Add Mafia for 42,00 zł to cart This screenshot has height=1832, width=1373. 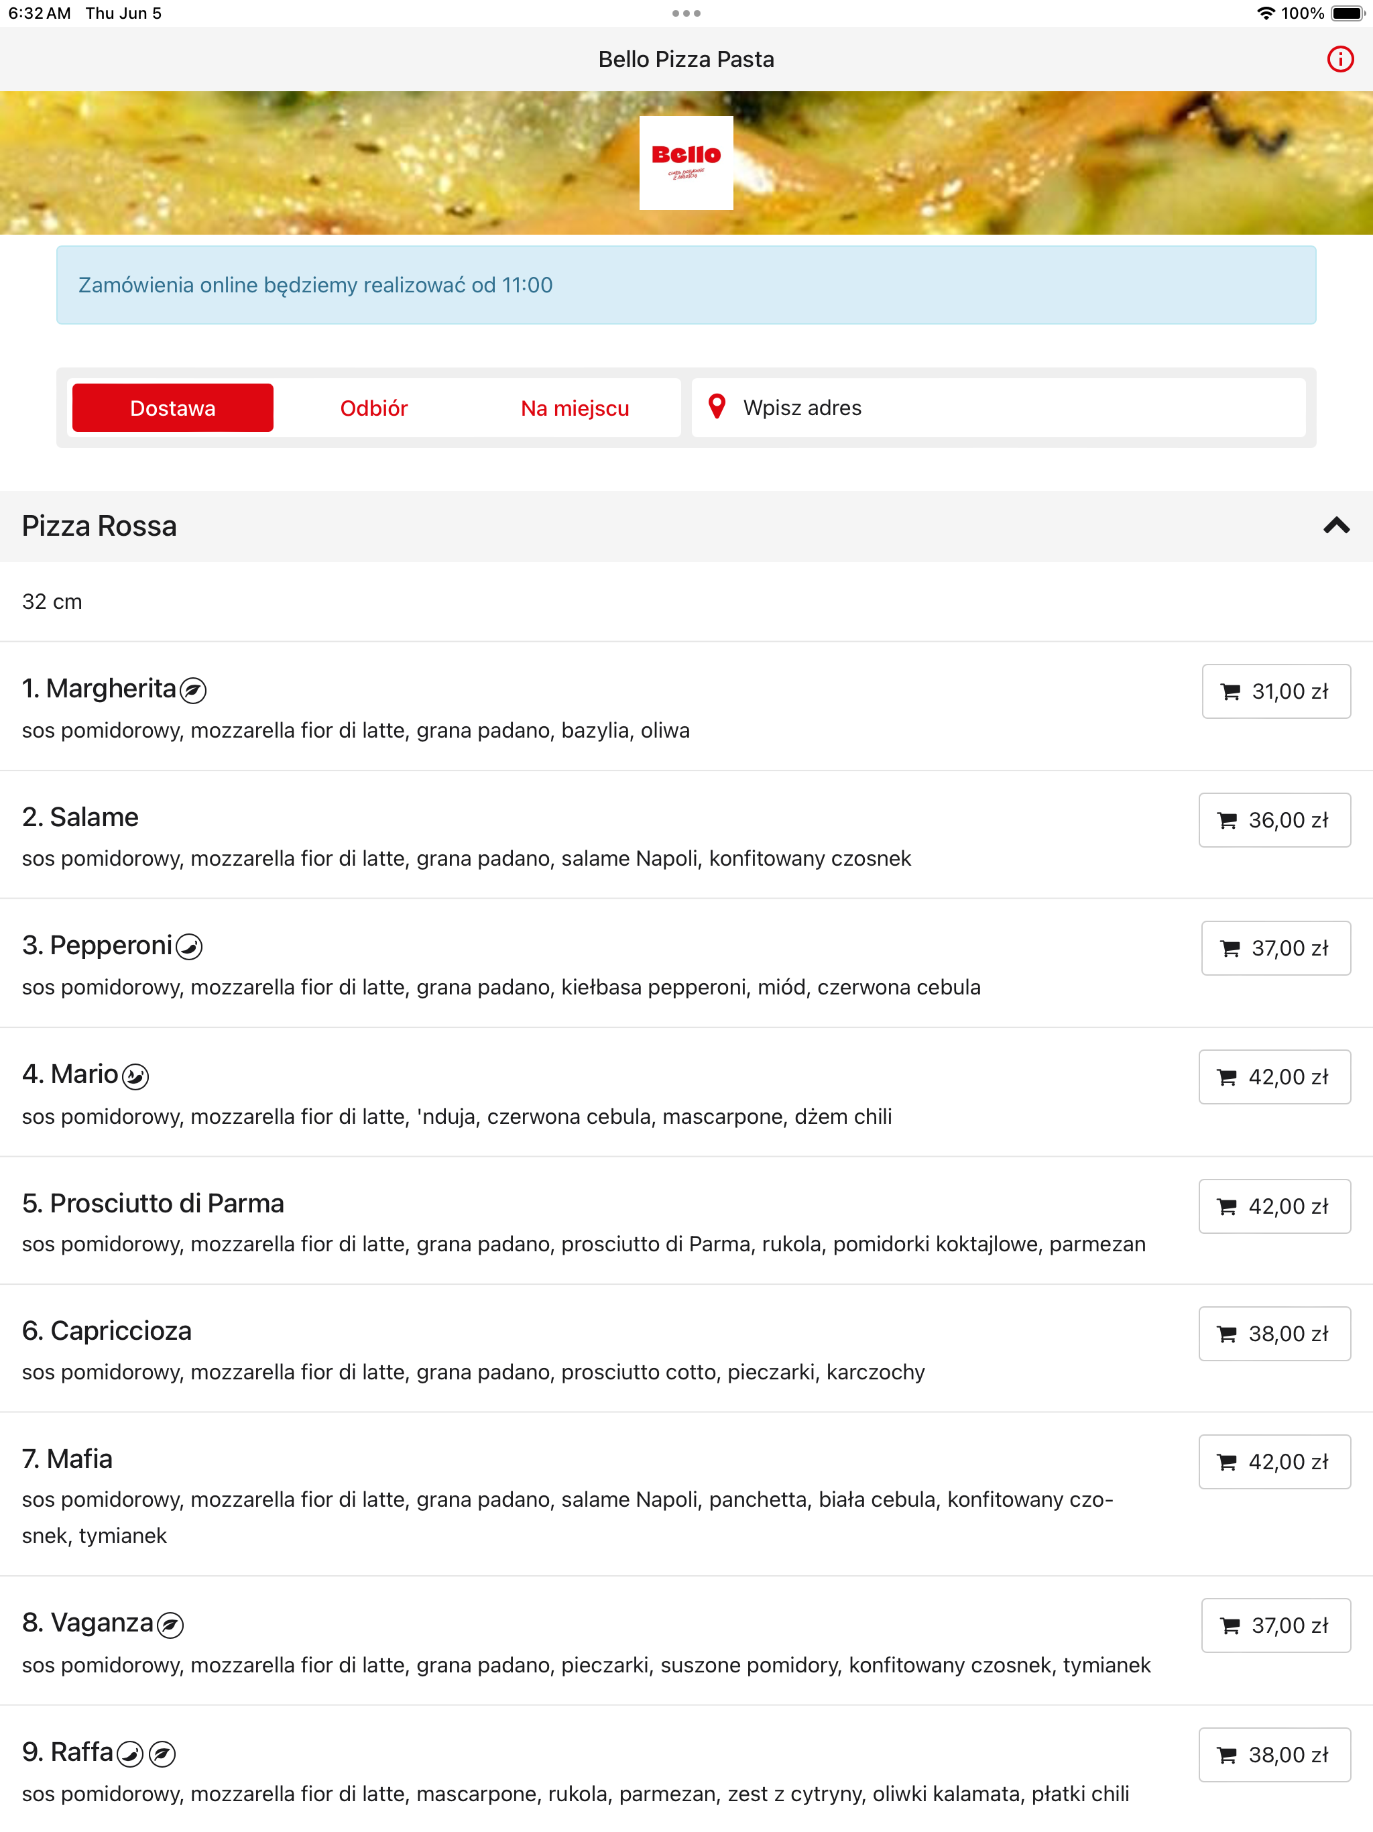click(x=1274, y=1462)
